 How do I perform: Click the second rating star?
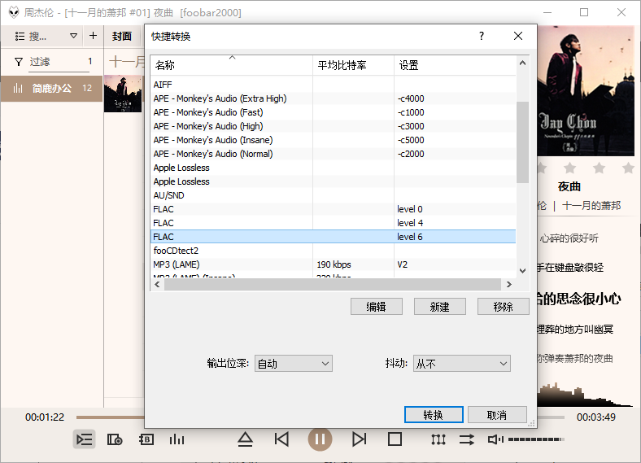point(570,168)
